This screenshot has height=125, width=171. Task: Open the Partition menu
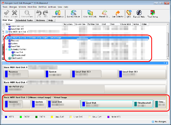pos(42,7)
